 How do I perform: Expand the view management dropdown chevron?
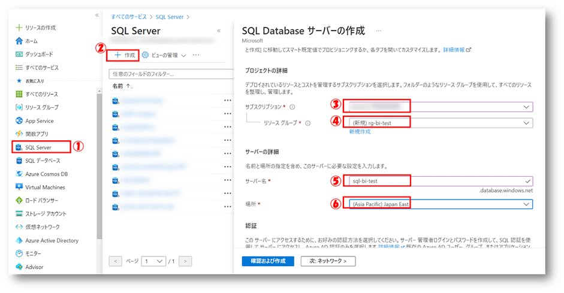(183, 55)
